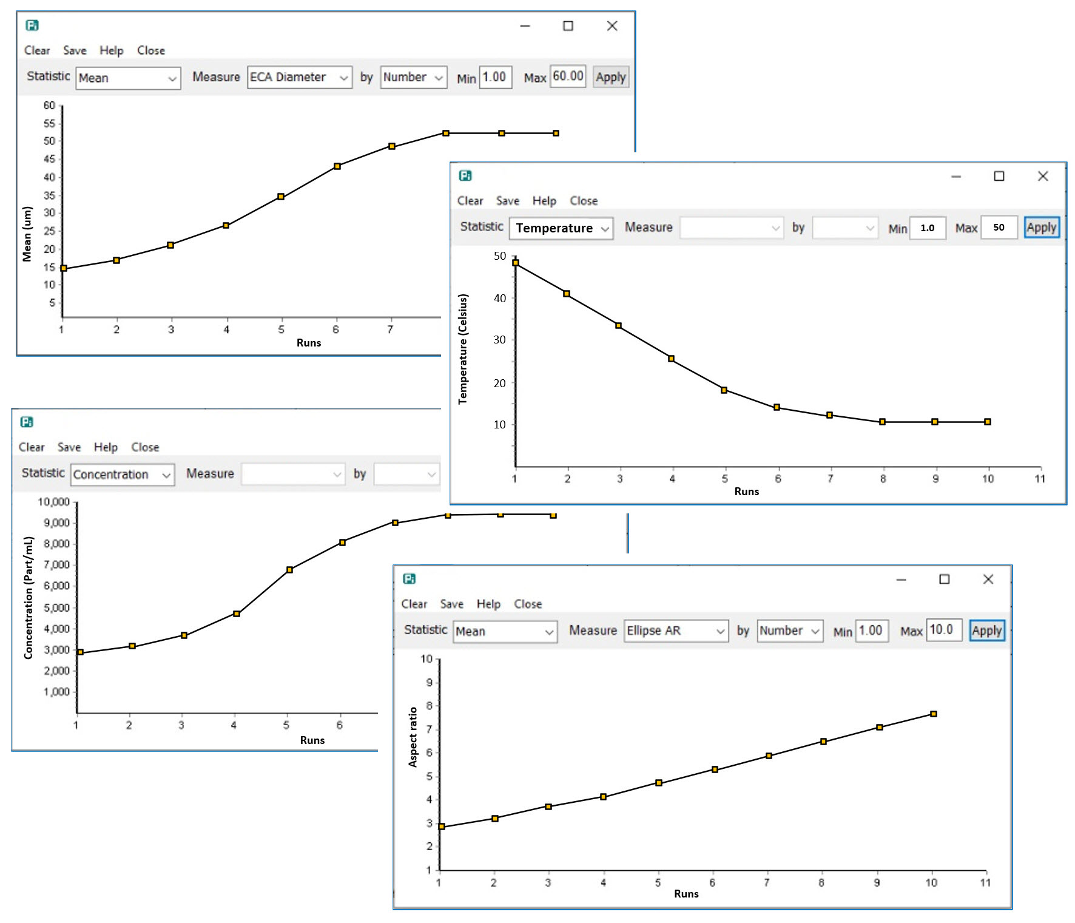1075x923 pixels.
Task: Open Clear menu in Concentration window
Action: click(x=32, y=447)
